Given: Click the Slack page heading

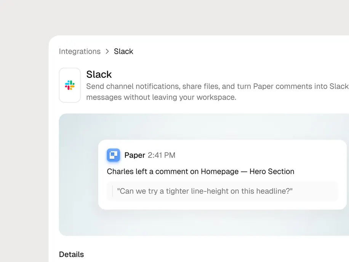Looking at the screenshot, I should 99,74.
